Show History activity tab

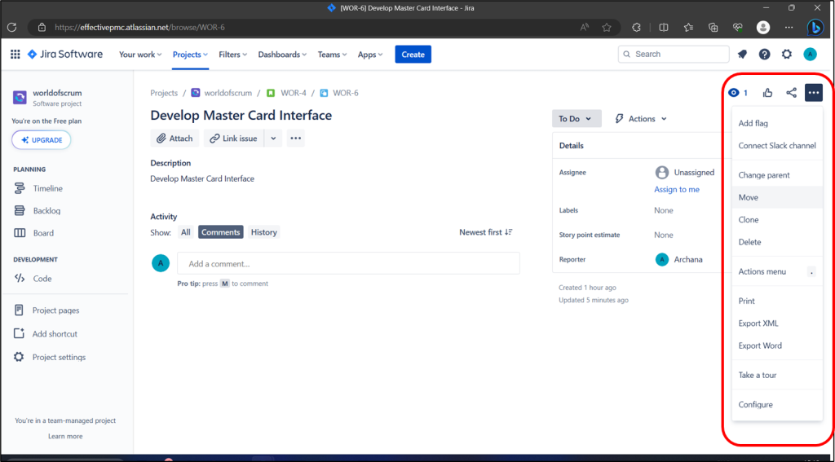click(x=263, y=232)
